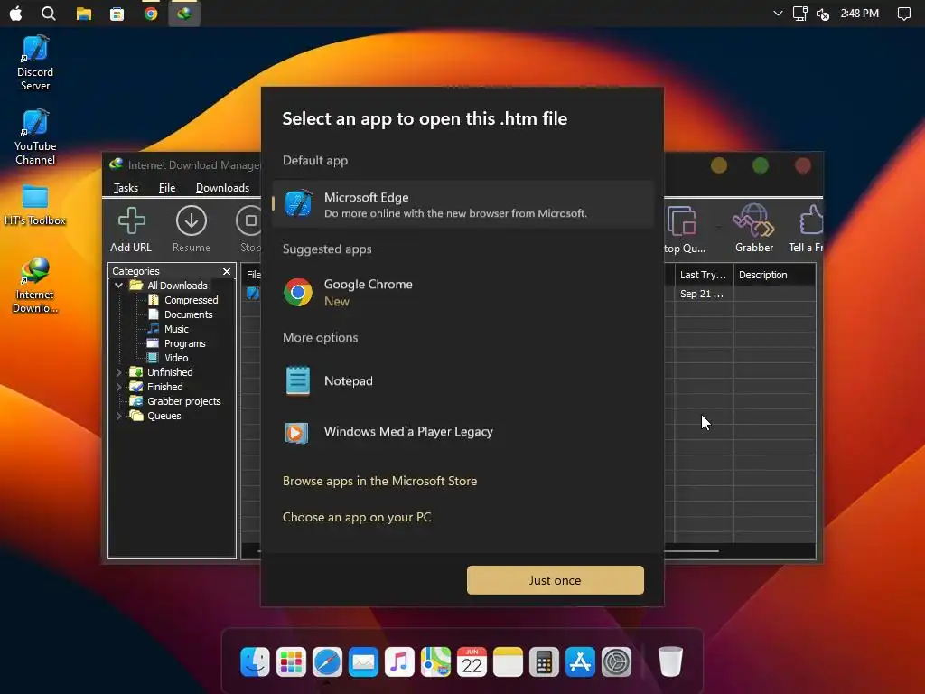Open Music app in the dock
The width and height of the screenshot is (925, 694).
click(x=399, y=661)
